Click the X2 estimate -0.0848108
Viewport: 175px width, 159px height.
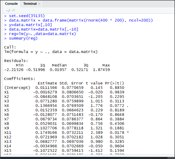pos(45,97)
